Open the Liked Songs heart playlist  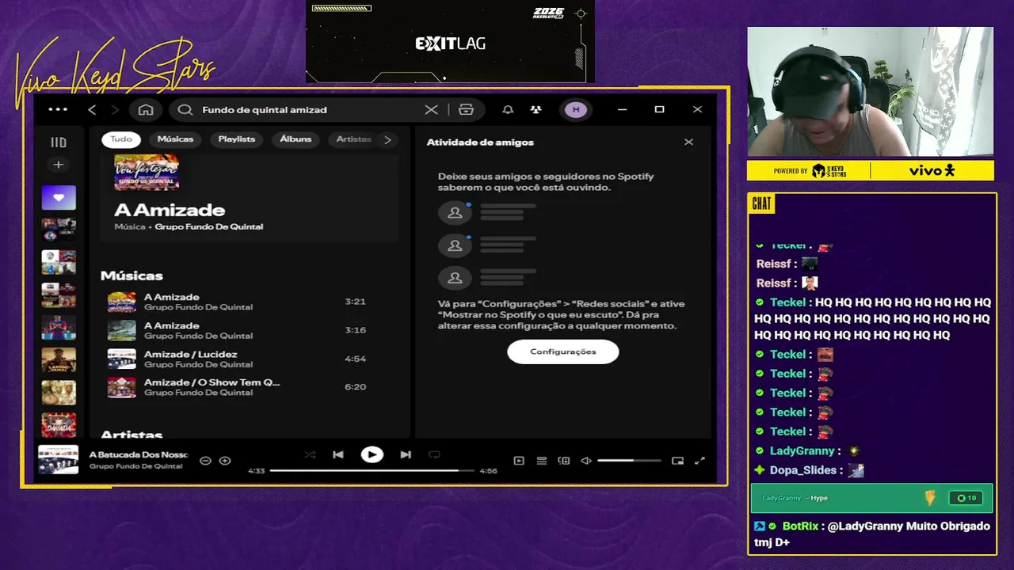[59, 197]
